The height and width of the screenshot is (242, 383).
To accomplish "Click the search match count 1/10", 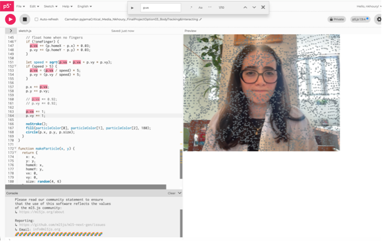I will click(x=221, y=8).
